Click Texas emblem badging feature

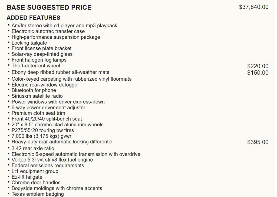(38, 194)
